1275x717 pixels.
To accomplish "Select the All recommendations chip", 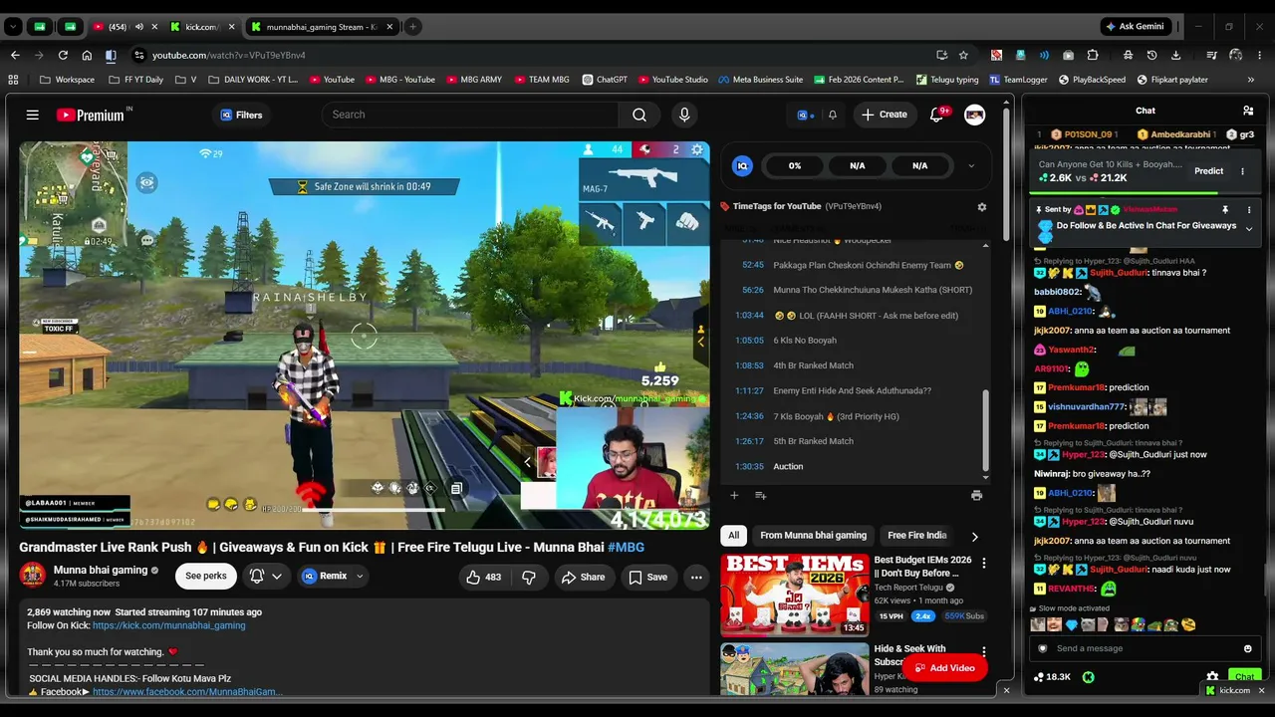I will point(734,536).
